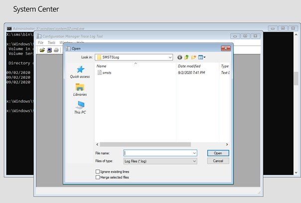Minimize the Trace Log Tool window
The image size is (301, 203).
[x=235, y=36]
